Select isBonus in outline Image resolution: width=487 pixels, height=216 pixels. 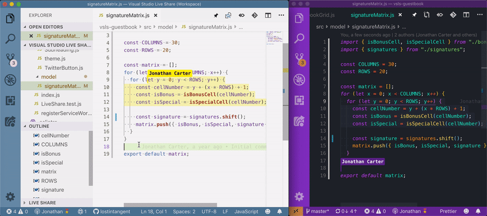tap(50, 153)
